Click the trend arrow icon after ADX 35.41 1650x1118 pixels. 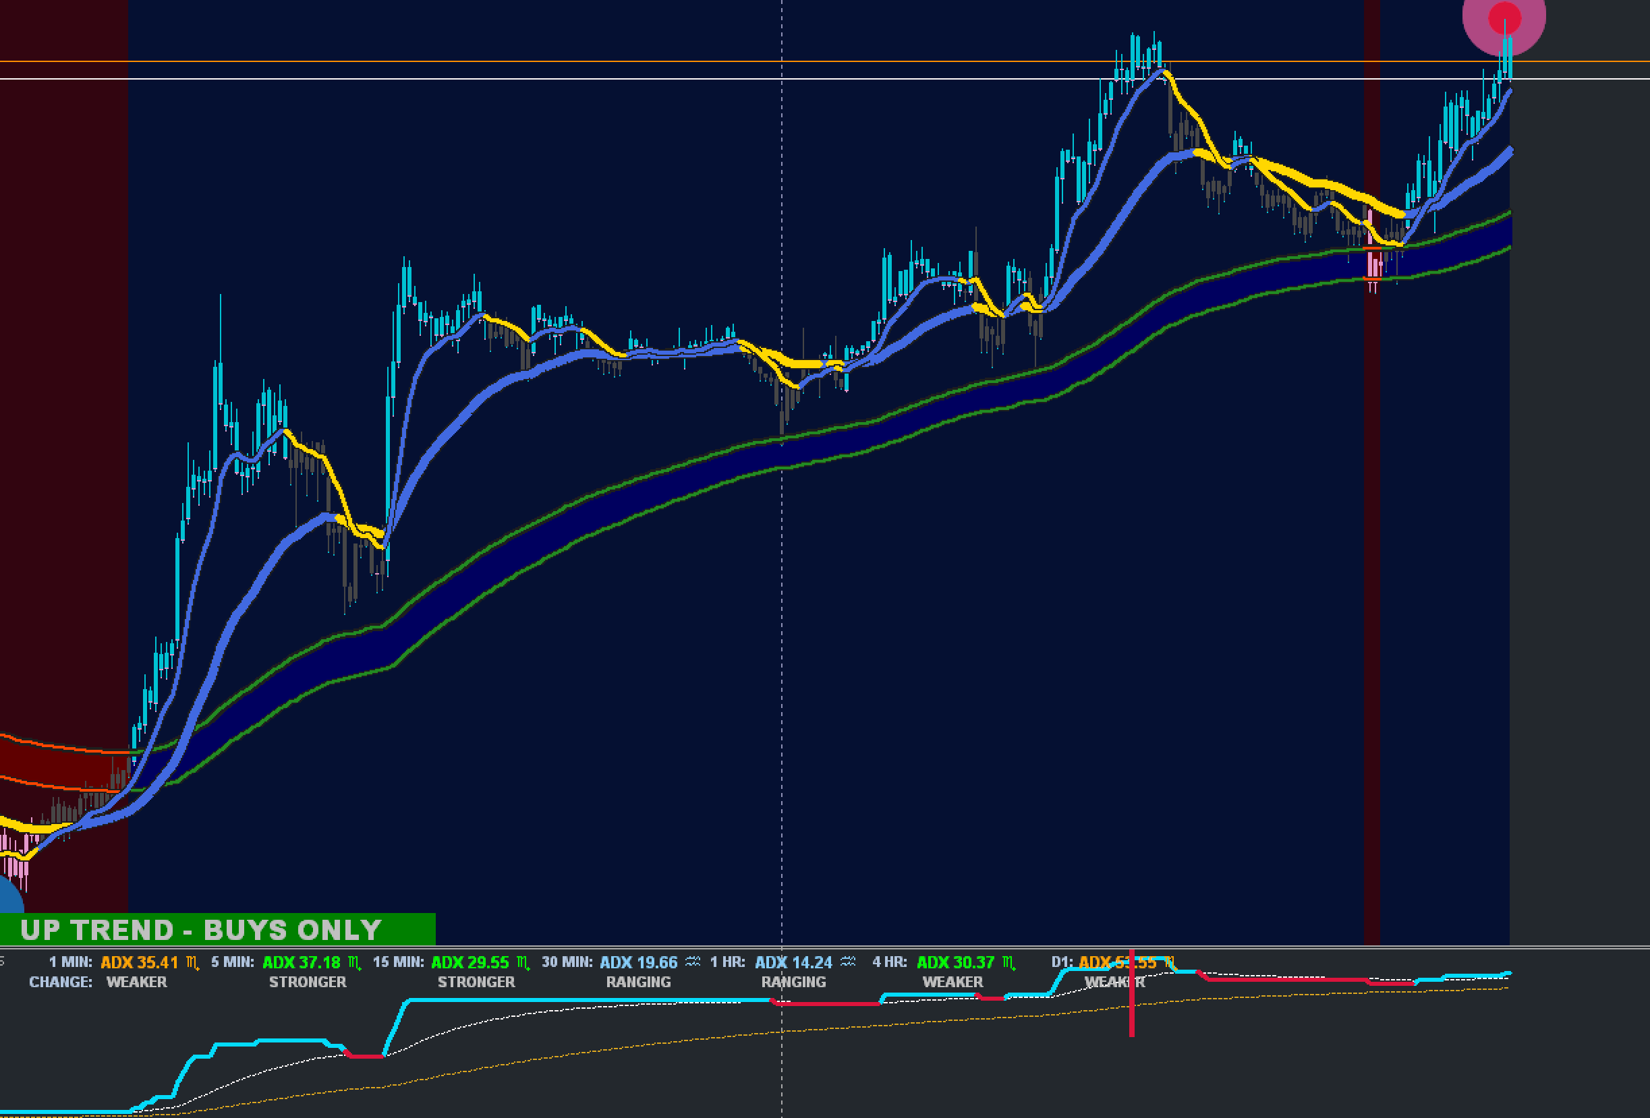[192, 964]
